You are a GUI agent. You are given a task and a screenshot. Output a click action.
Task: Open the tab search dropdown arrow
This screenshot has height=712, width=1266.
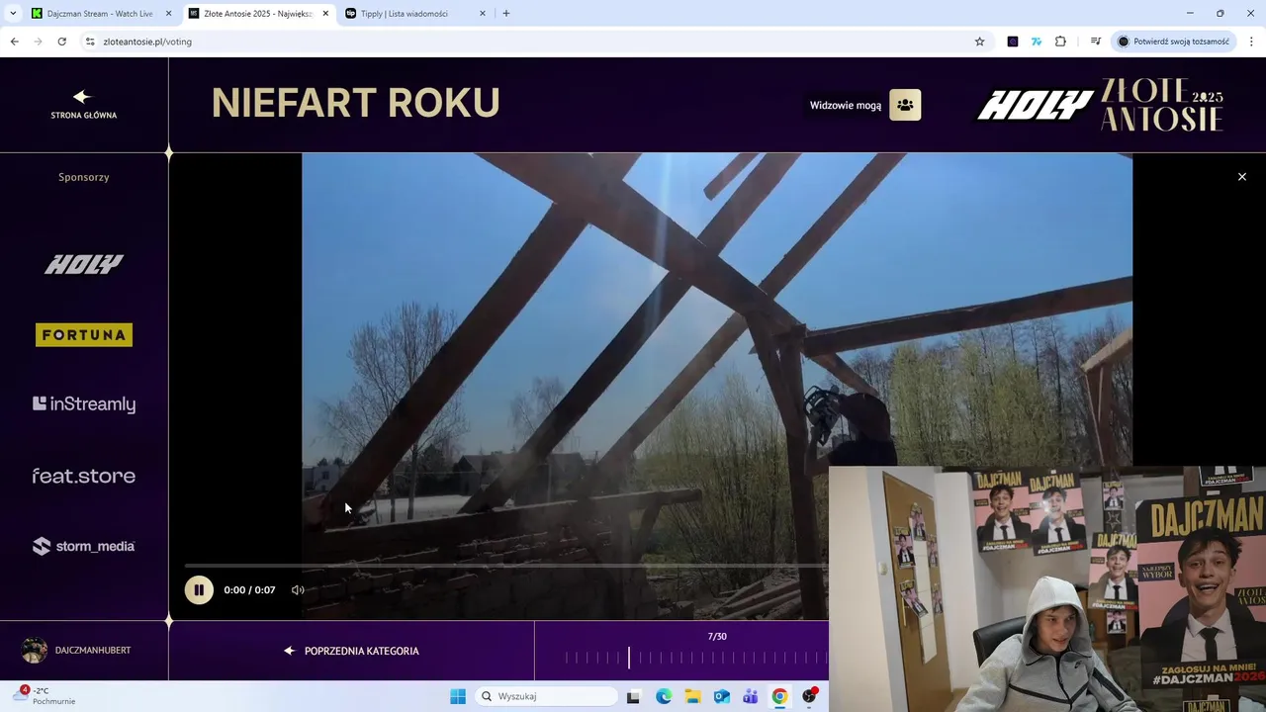(x=13, y=14)
